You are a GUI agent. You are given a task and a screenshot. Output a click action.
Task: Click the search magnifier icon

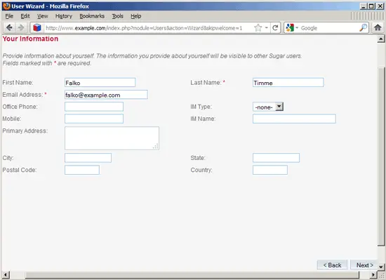point(363,28)
